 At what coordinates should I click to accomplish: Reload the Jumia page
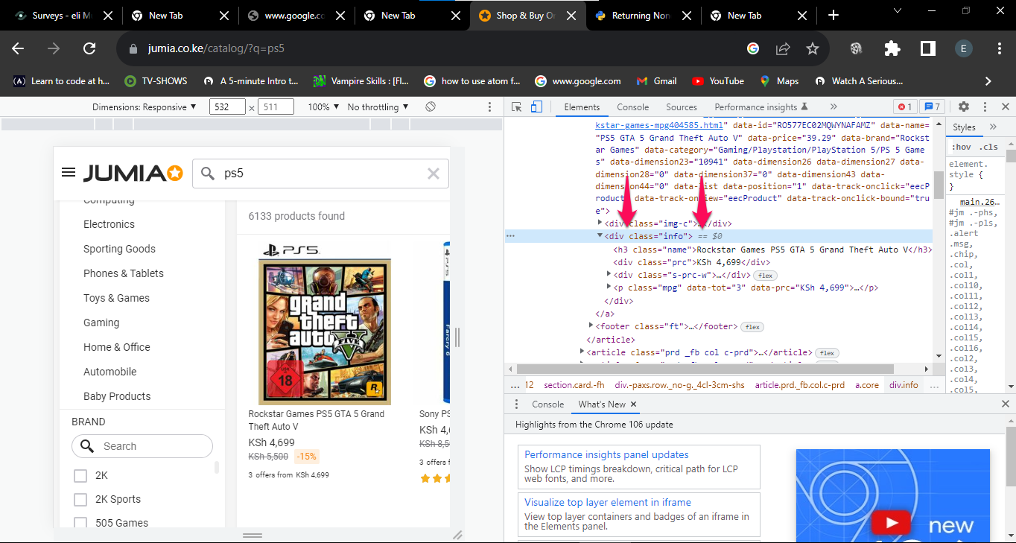click(89, 48)
